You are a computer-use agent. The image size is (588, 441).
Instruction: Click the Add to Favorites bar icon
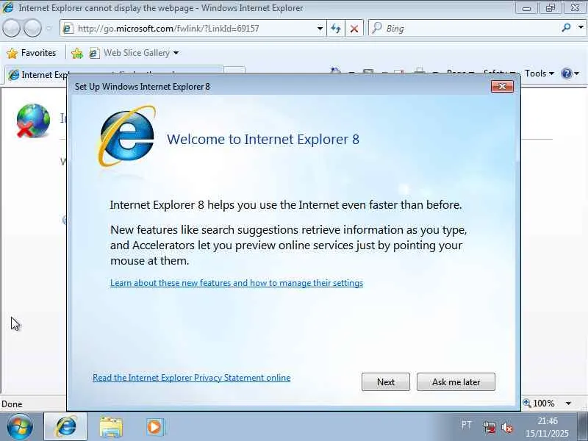(x=77, y=53)
